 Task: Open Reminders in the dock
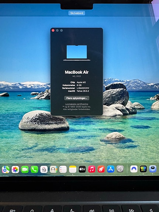pyautogui.click(x=63, y=169)
